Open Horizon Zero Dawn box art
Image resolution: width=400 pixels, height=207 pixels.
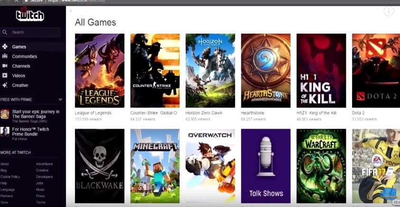(210, 71)
